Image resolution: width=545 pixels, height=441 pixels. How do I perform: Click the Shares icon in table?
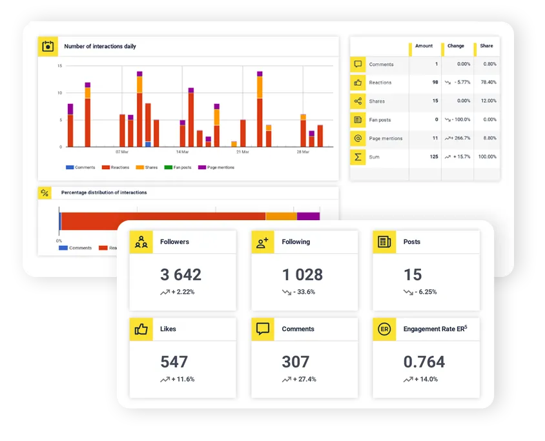(x=358, y=101)
